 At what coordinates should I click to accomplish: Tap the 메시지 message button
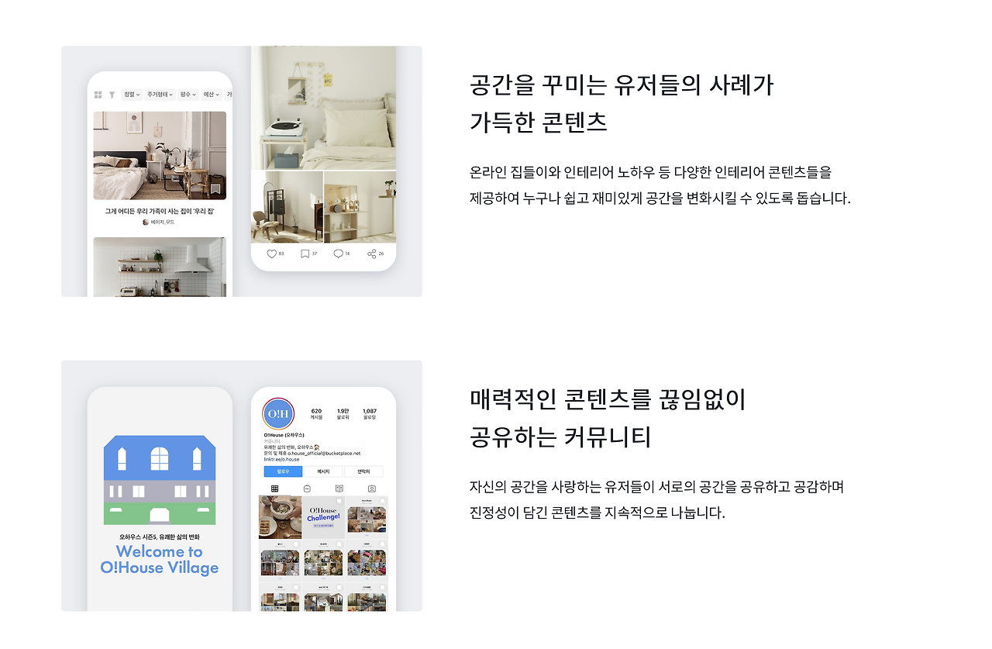(323, 471)
